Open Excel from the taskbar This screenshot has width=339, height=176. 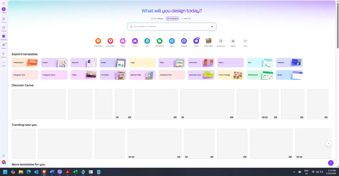(75, 172)
